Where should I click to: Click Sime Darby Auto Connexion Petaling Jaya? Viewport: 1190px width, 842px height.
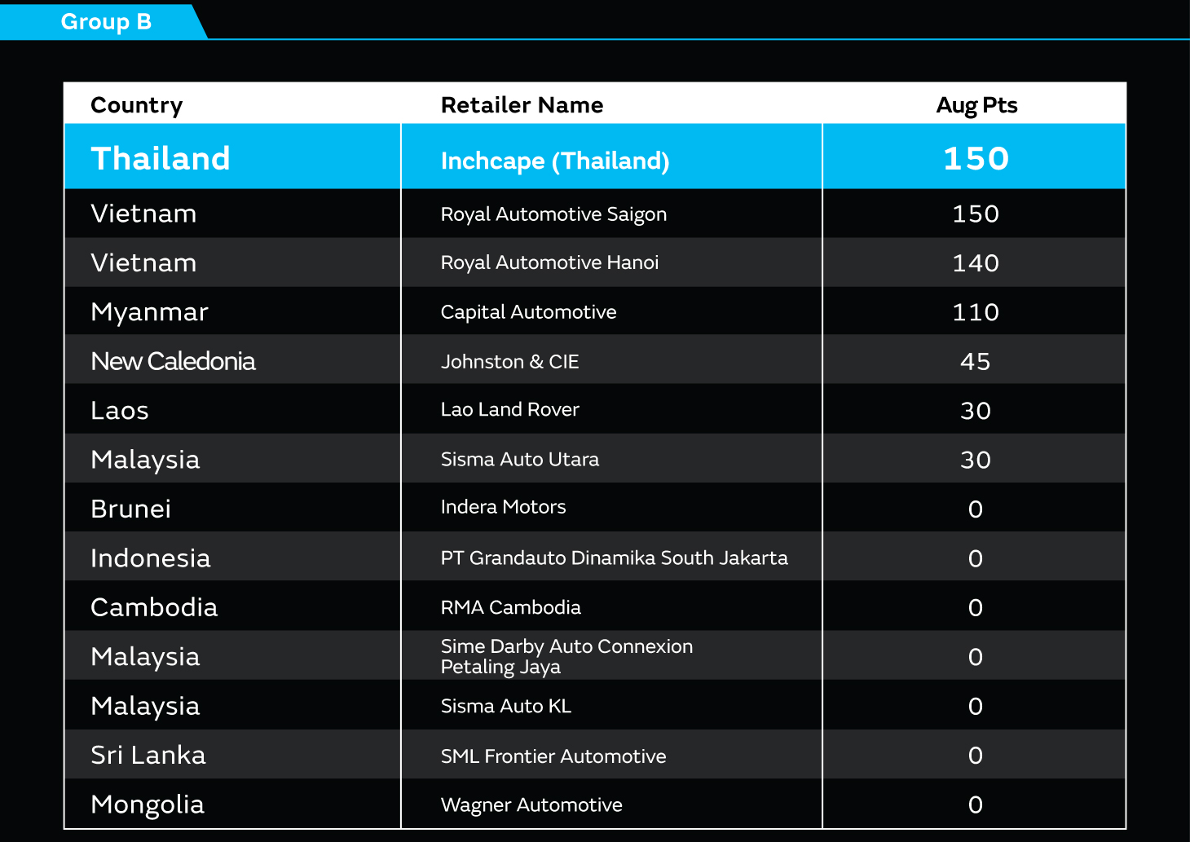pyautogui.click(x=566, y=656)
